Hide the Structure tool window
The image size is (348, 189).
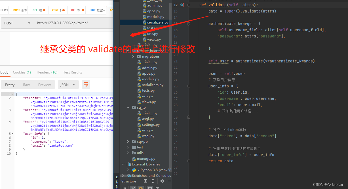(169, 181)
